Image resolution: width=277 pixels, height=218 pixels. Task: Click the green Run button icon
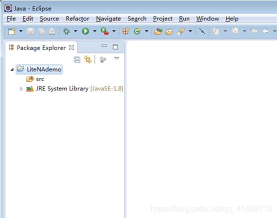[85, 31]
